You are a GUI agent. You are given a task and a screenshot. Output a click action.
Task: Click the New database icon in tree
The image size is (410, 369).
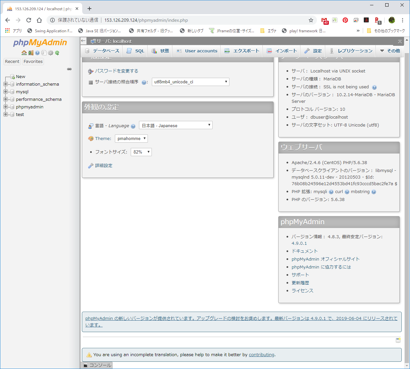click(13, 77)
